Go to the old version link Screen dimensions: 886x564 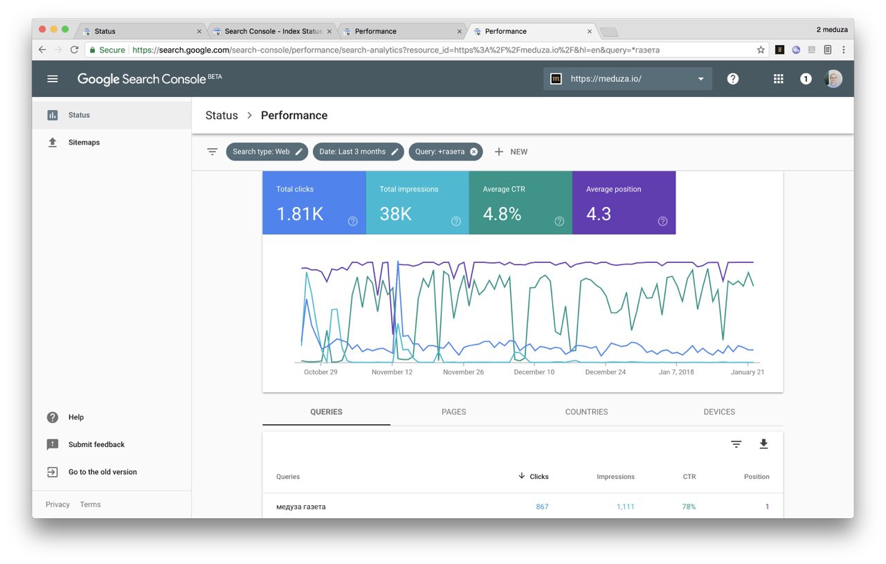(x=102, y=472)
